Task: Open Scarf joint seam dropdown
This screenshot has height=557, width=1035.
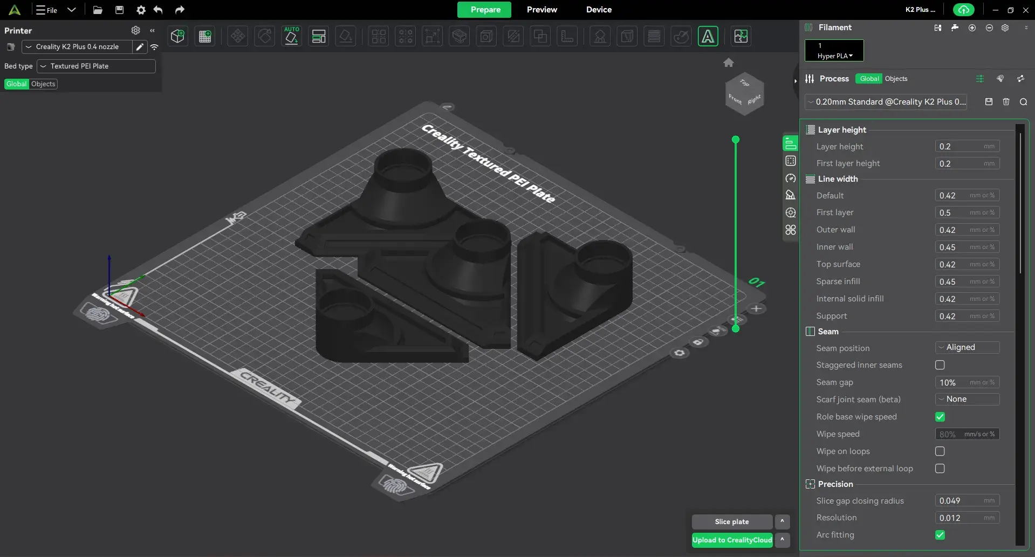Action: point(967,399)
